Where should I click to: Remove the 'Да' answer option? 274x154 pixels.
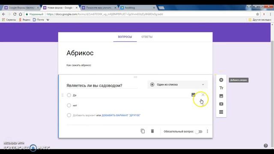[203, 95]
